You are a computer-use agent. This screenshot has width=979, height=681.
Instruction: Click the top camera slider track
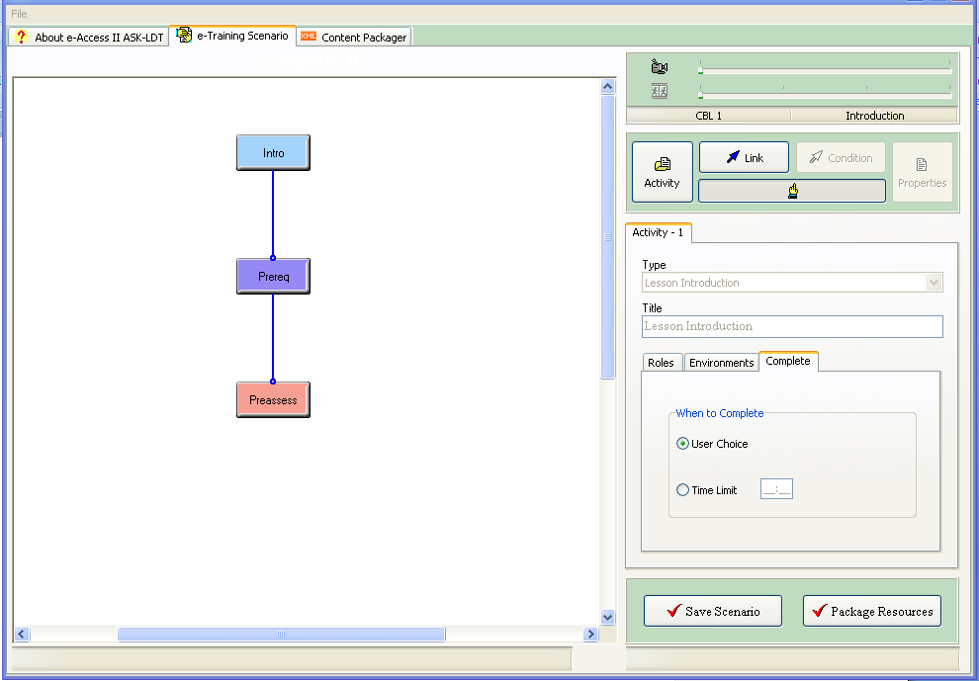point(825,70)
